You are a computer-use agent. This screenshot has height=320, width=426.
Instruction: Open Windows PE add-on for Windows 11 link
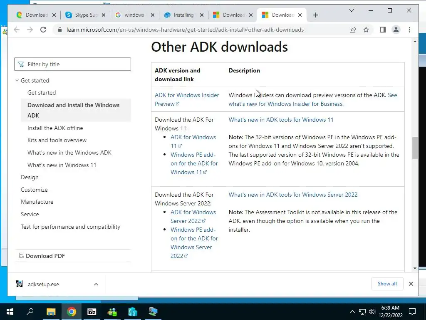(x=194, y=163)
